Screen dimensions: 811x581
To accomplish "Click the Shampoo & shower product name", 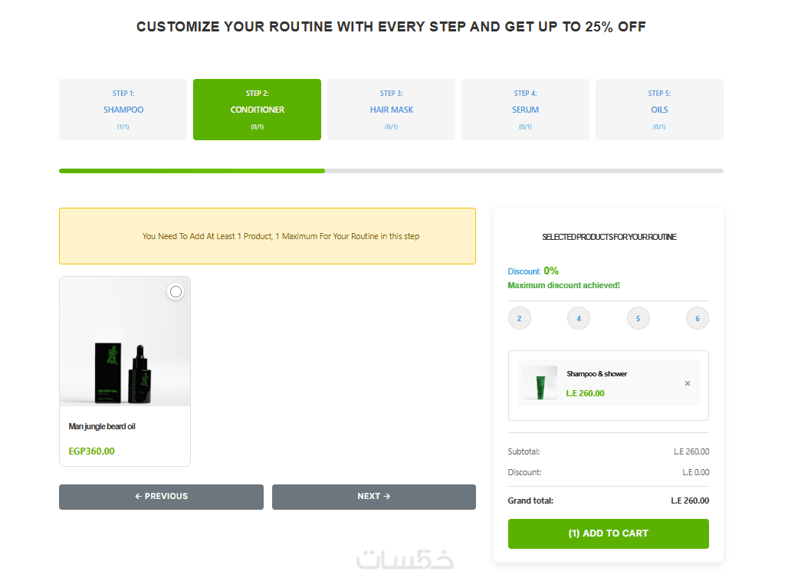I will [596, 374].
